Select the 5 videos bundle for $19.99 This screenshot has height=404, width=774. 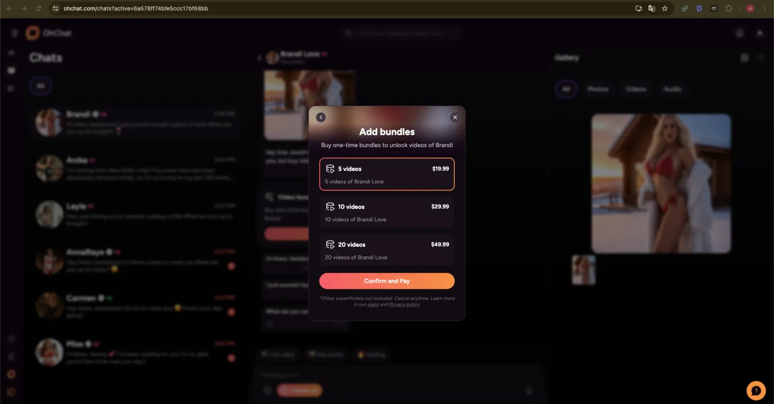tap(387, 174)
